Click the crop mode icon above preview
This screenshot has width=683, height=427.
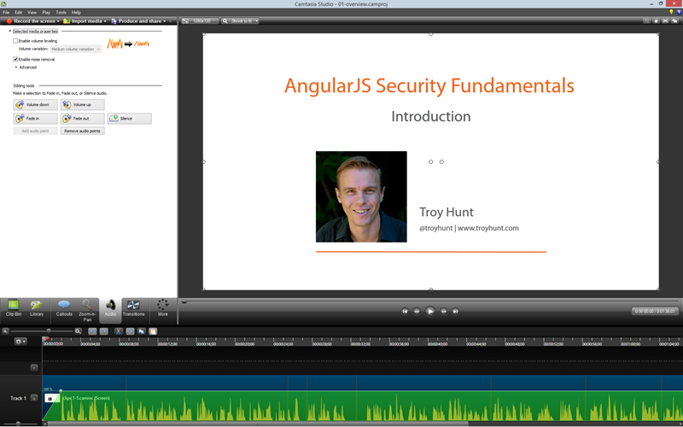pyautogui.click(x=646, y=20)
